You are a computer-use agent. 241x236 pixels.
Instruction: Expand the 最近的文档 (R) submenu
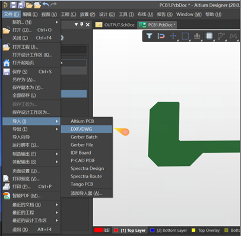tap(31, 204)
